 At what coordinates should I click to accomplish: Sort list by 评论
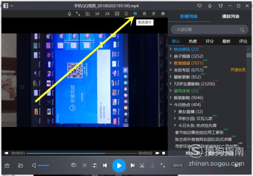pyautogui.click(x=243, y=41)
